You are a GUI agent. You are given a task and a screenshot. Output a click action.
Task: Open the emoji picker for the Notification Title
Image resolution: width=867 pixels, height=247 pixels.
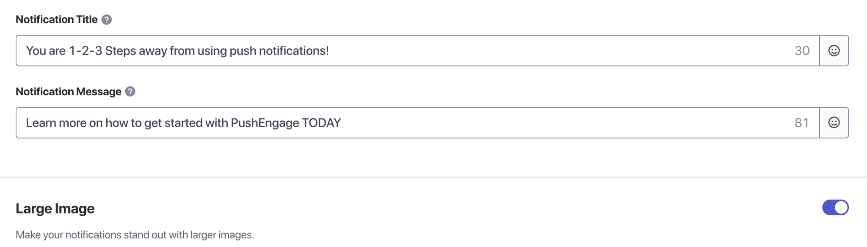[x=834, y=50]
